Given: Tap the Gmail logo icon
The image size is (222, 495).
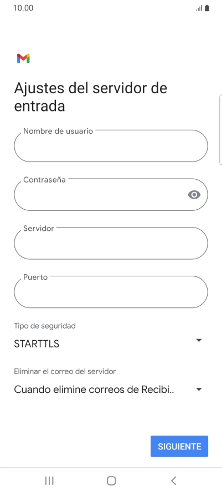Looking at the screenshot, I should click(23, 58).
